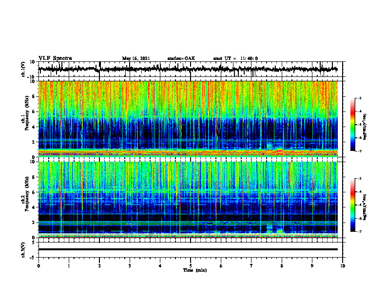Viewport: 386px width, 298px height.
Task: Select the start UT "11:40:0" value
Action: tap(249, 58)
